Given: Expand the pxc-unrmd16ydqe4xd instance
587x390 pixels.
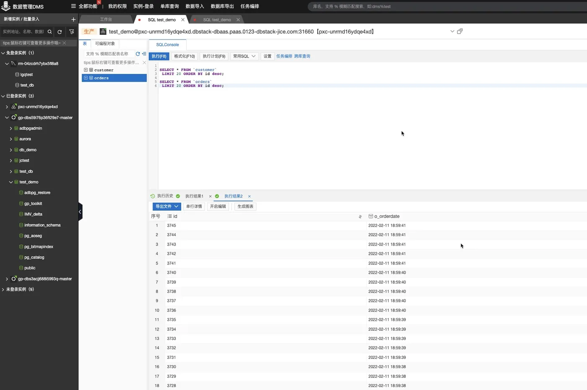Looking at the screenshot, I should point(7,107).
